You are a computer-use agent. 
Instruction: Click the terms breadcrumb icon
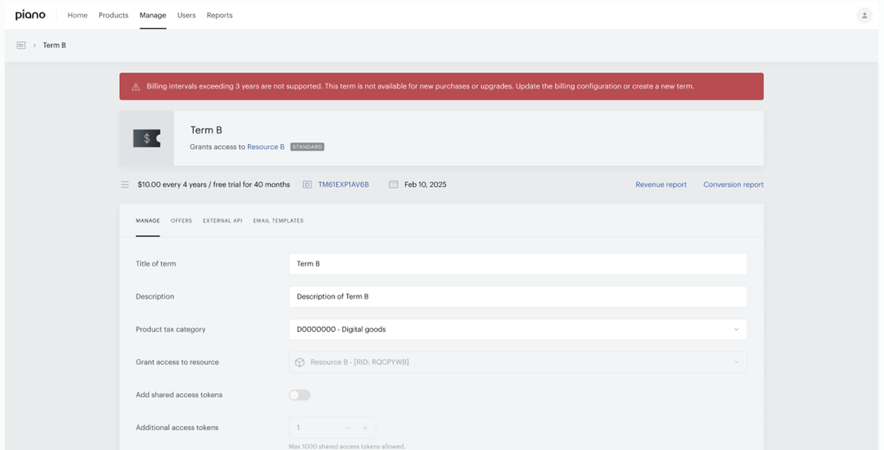tap(21, 45)
